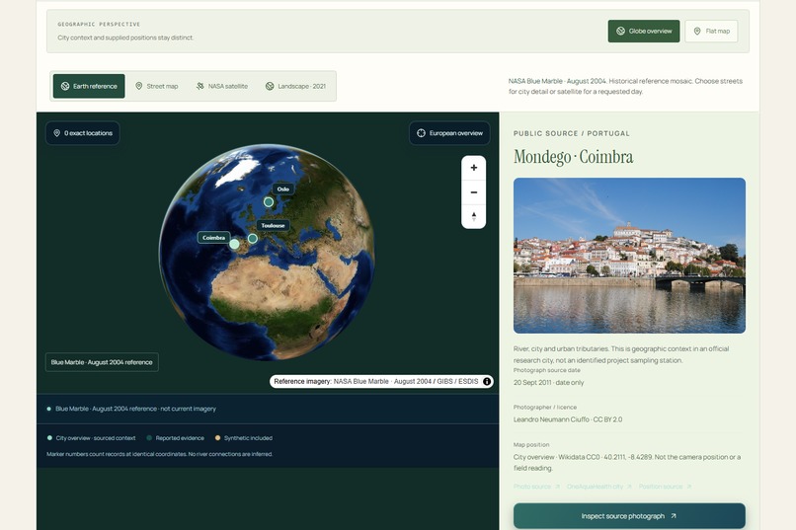The height and width of the screenshot is (530, 796).
Task: Open the Coimbra river photograph
Action: (x=629, y=255)
